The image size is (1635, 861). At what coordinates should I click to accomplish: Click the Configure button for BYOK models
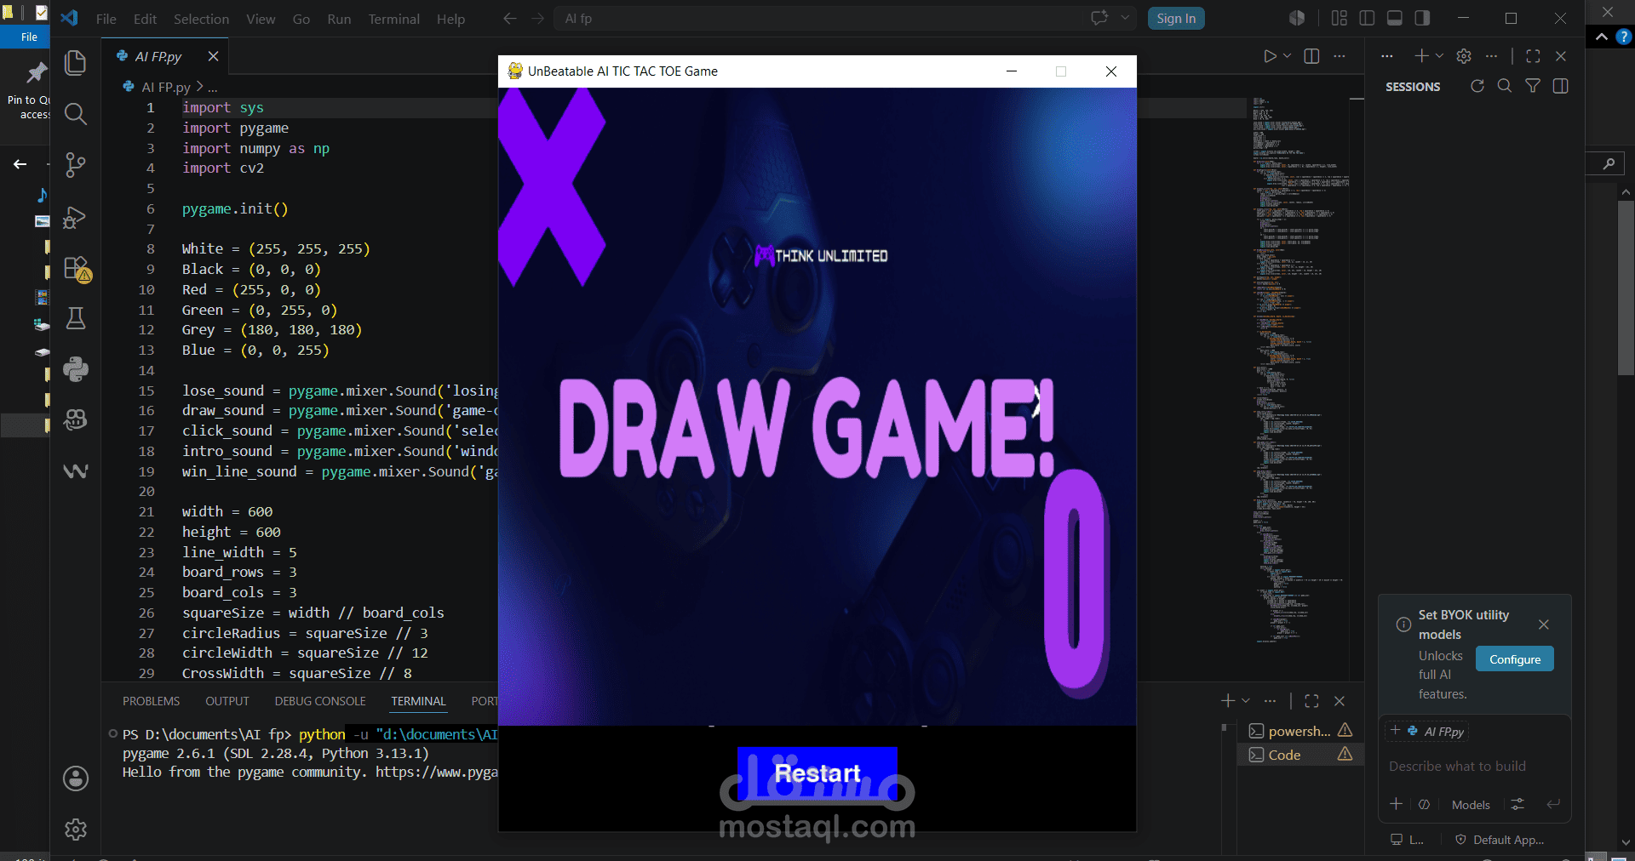[1515, 659]
